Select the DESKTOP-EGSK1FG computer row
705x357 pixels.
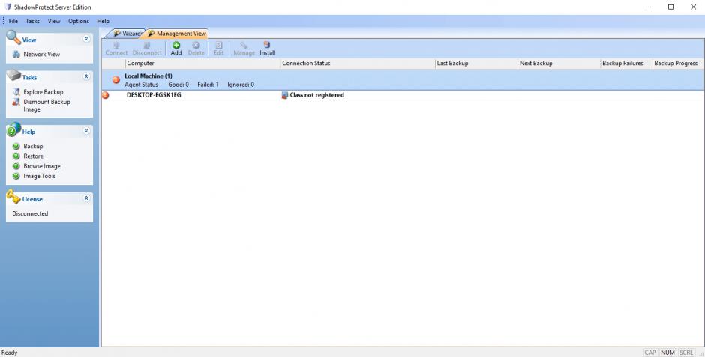[x=403, y=95]
